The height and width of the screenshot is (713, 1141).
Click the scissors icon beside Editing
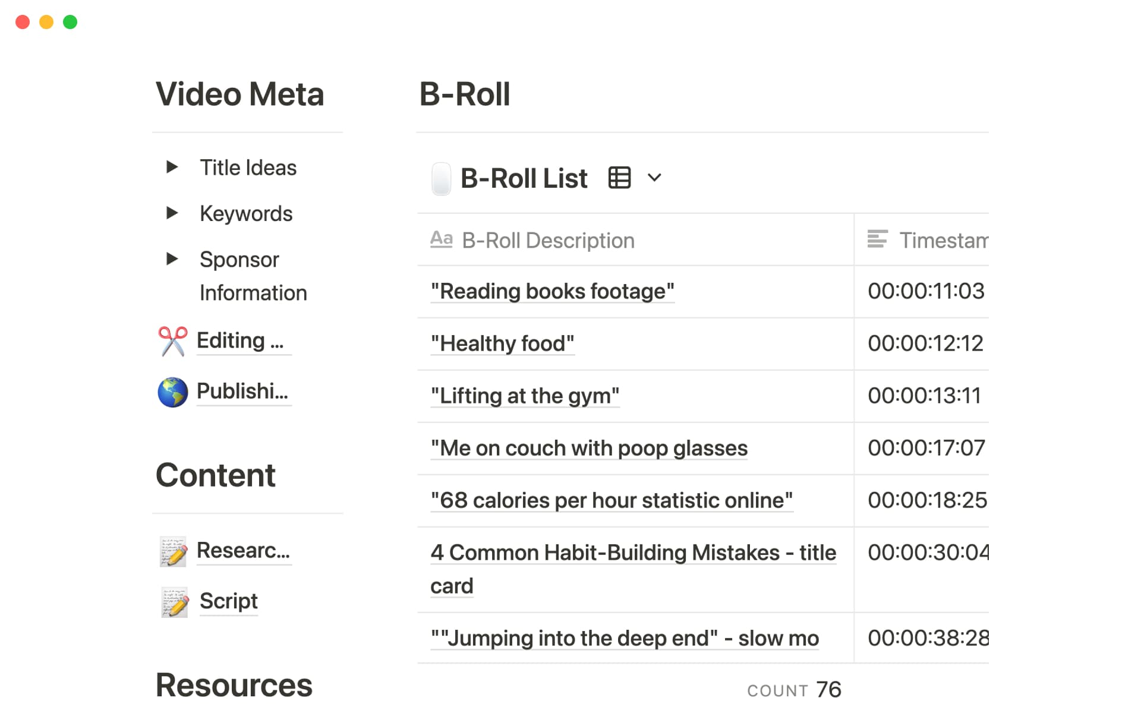click(x=172, y=341)
